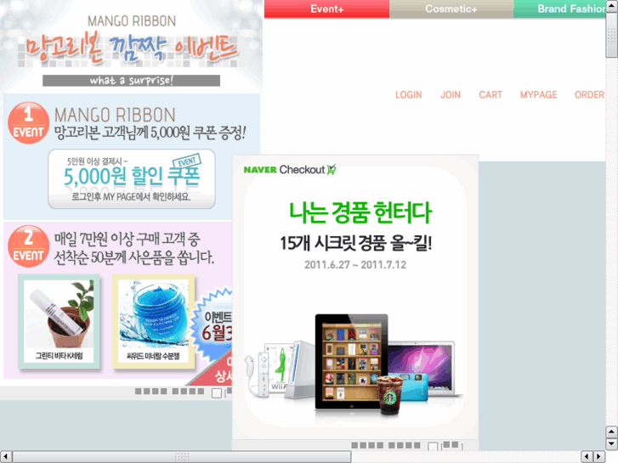Click the horizontal scrollbar far-left arrow
The height and width of the screenshot is (463, 618).
click(5, 456)
